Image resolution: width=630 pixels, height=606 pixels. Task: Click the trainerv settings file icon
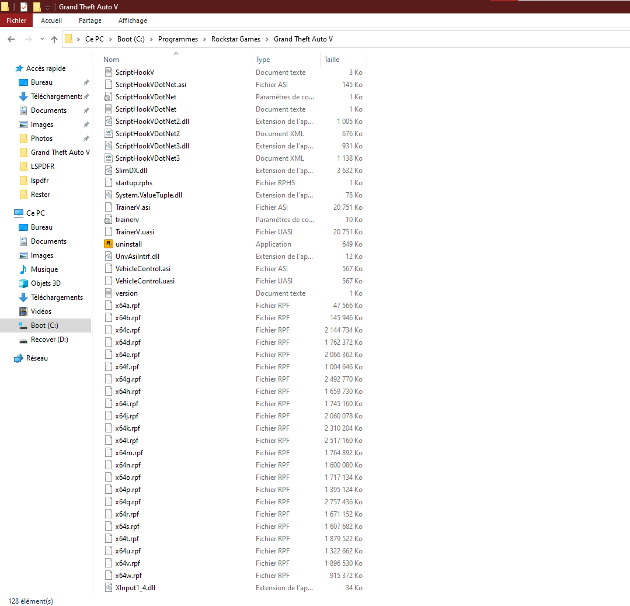pos(107,220)
